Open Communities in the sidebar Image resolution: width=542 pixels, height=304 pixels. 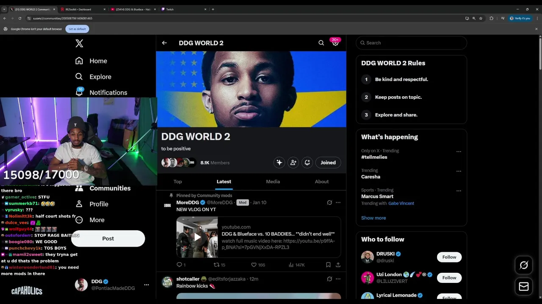[102, 188]
